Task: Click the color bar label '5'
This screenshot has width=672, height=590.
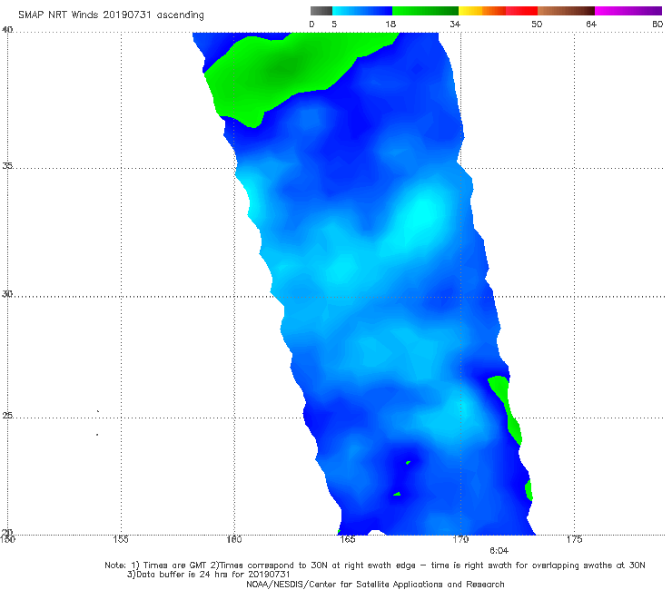Action: point(334,24)
